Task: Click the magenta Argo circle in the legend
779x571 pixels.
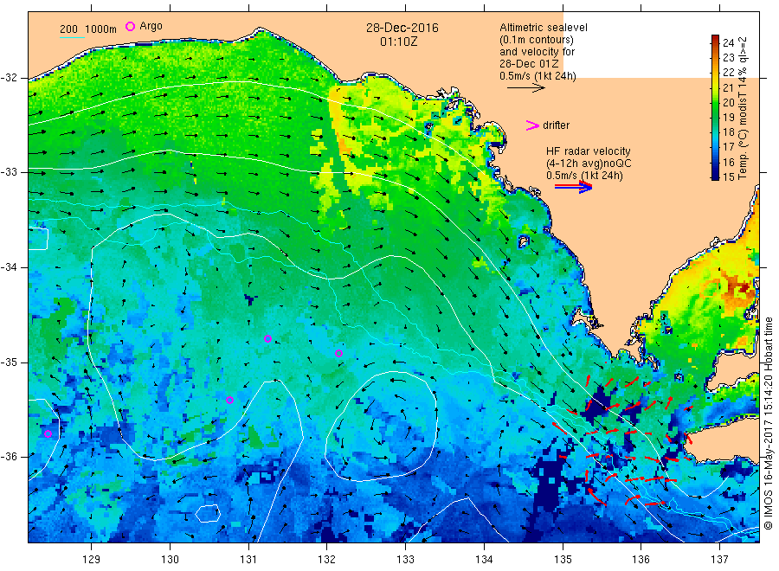Action: 130,26
